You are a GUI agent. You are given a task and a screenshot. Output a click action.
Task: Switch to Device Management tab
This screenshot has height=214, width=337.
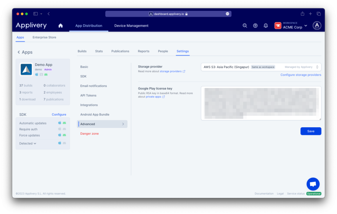pos(131,26)
